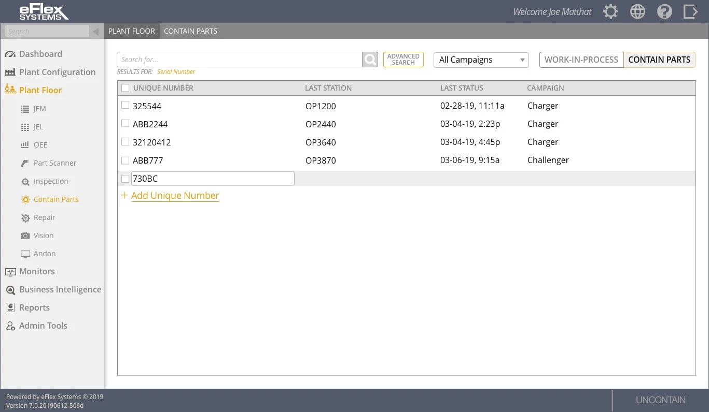Screen dimensions: 709x412
Task: Click the magnifier search button
Action: [370, 60]
